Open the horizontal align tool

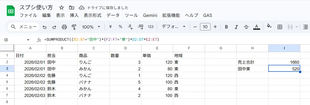pyautogui.click(x=306, y=27)
